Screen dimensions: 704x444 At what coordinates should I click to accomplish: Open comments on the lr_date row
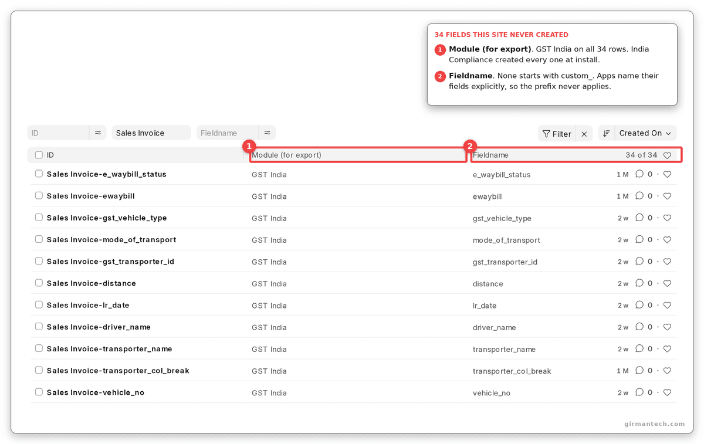coord(639,305)
